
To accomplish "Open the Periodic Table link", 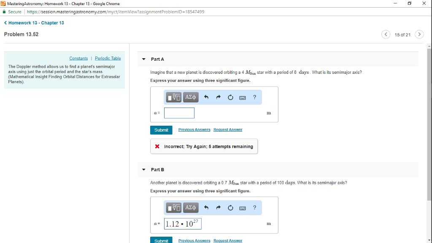I will click(108, 58).
